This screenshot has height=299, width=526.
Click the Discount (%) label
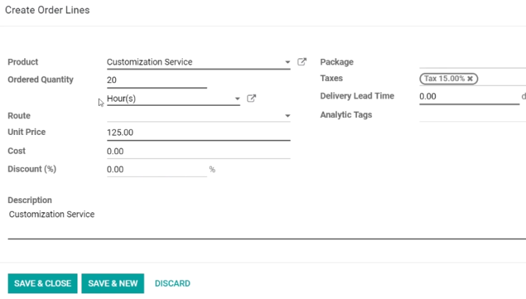32,169
